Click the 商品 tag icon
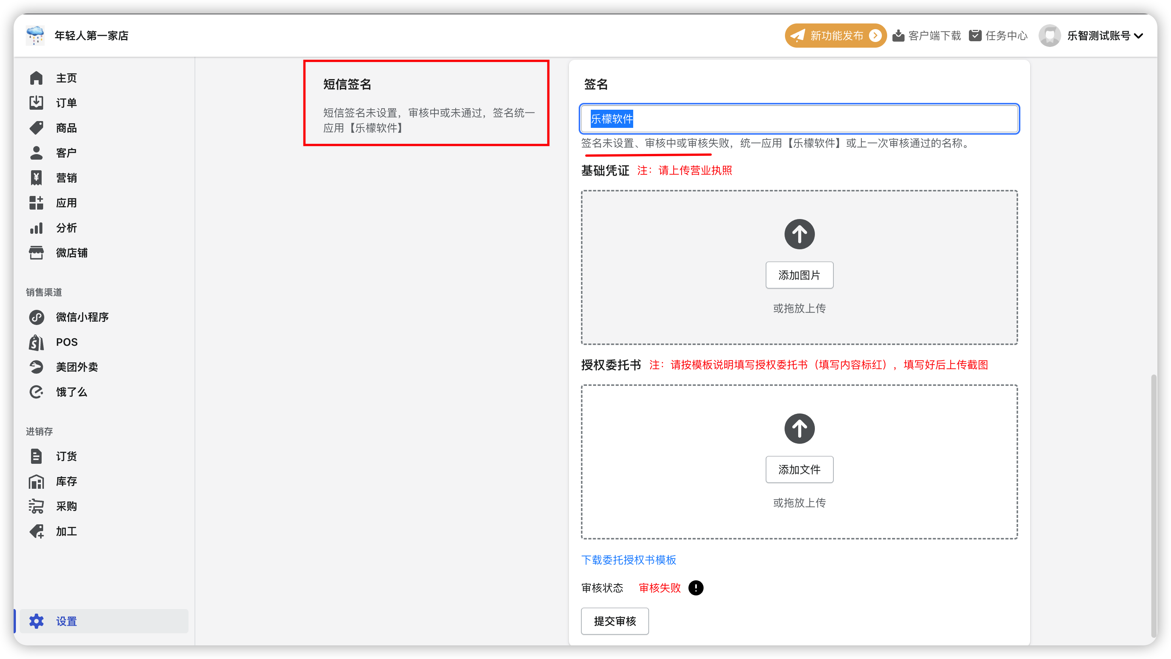The width and height of the screenshot is (1171, 659). pos(36,128)
